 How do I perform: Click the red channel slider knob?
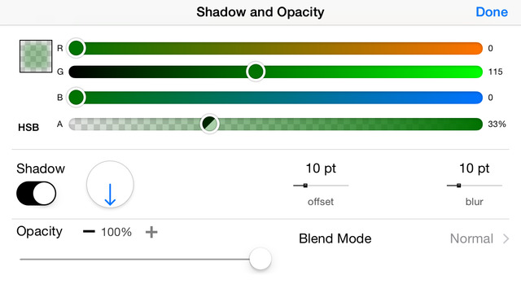tap(77, 48)
